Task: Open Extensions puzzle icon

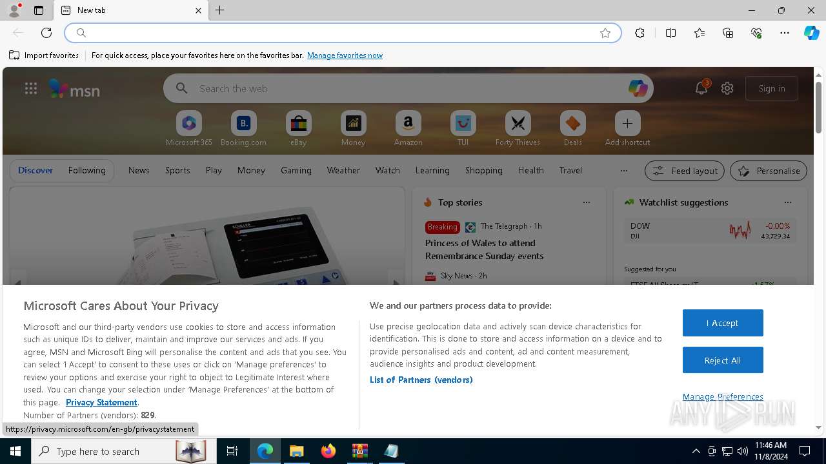Action: (640, 33)
